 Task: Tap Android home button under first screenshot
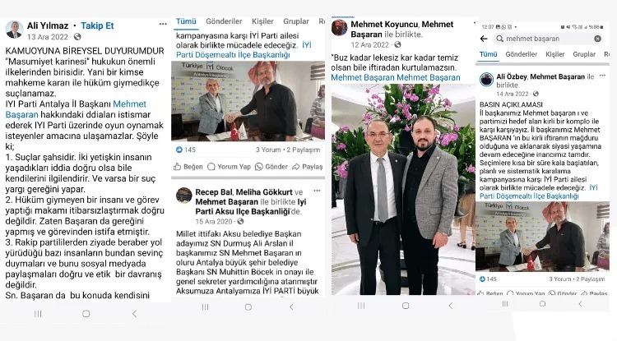(x=86, y=314)
